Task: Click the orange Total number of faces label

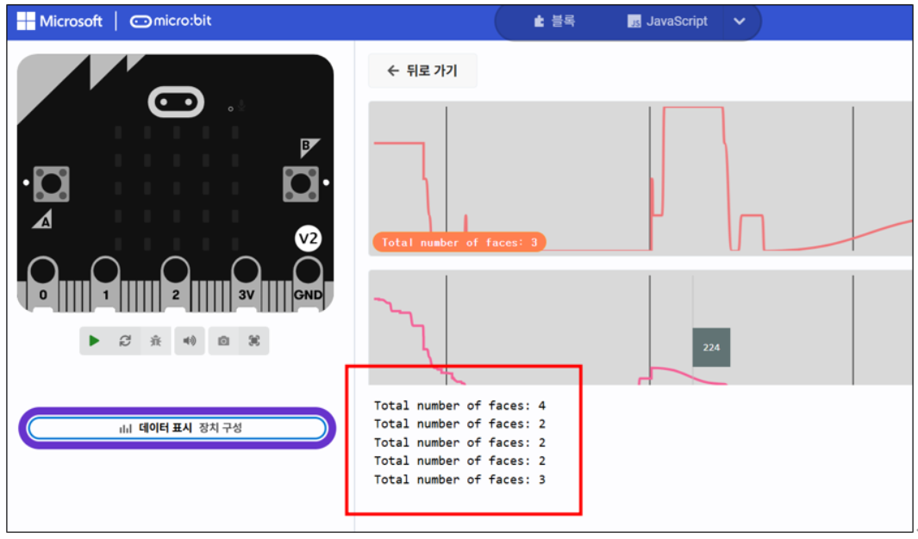Action: click(x=459, y=242)
